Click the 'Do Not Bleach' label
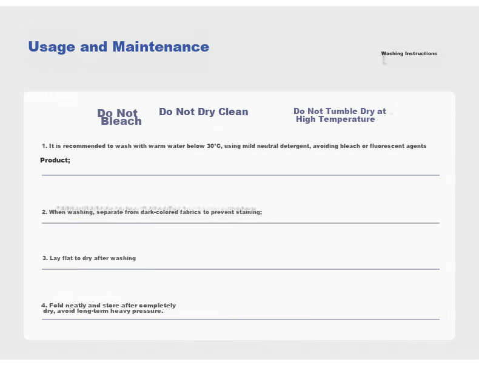The image size is (479, 365). (x=119, y=117)
